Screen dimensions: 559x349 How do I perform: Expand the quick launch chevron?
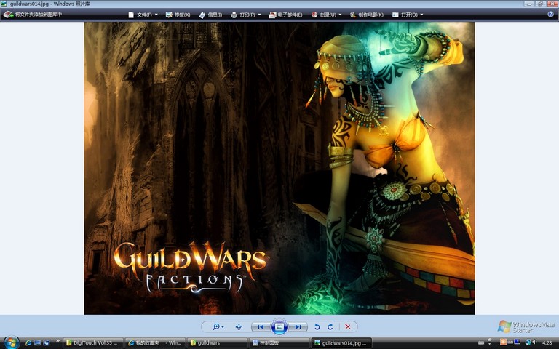point(58,341)
